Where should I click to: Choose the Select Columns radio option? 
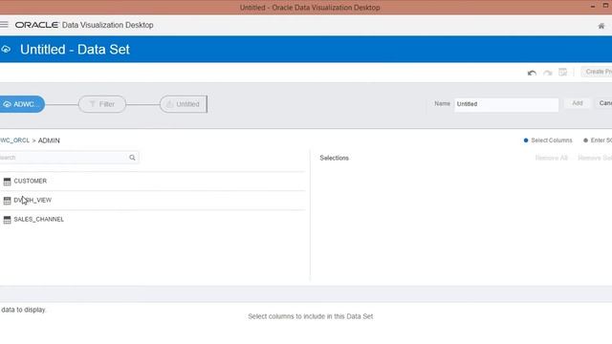tap(548, 140)
